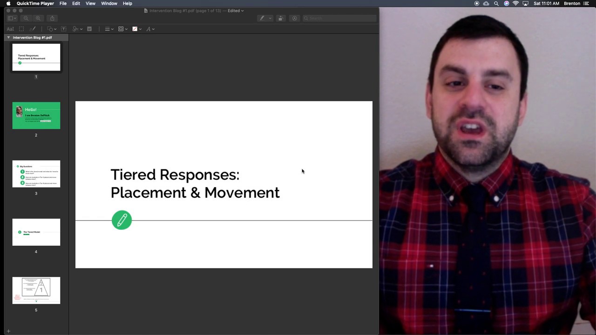Open the Help menu

coord(127,3)
